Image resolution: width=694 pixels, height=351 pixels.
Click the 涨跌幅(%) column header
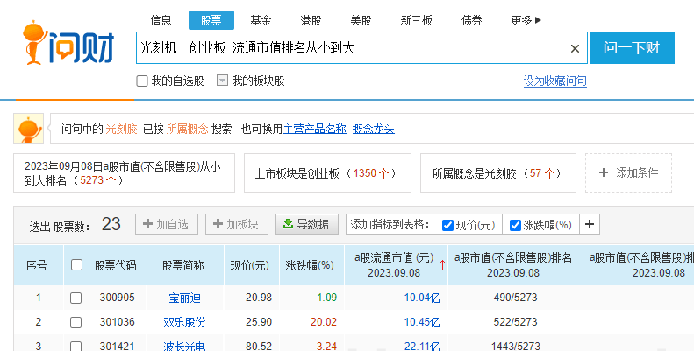click(x=310, y=265)
